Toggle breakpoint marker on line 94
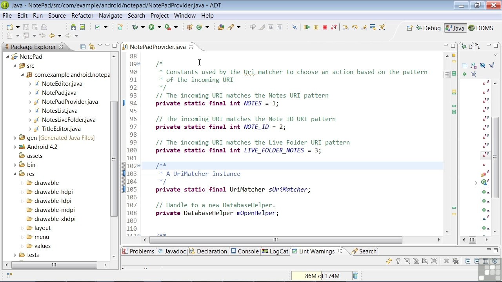Viewport: 502px width, 282px height. pyautogui.click(x=124, y=103)
